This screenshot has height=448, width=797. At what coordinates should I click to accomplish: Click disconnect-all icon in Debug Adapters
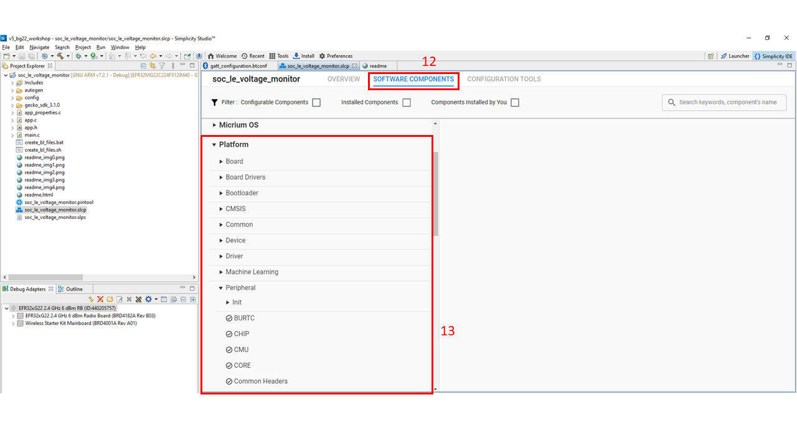point(100,299)
